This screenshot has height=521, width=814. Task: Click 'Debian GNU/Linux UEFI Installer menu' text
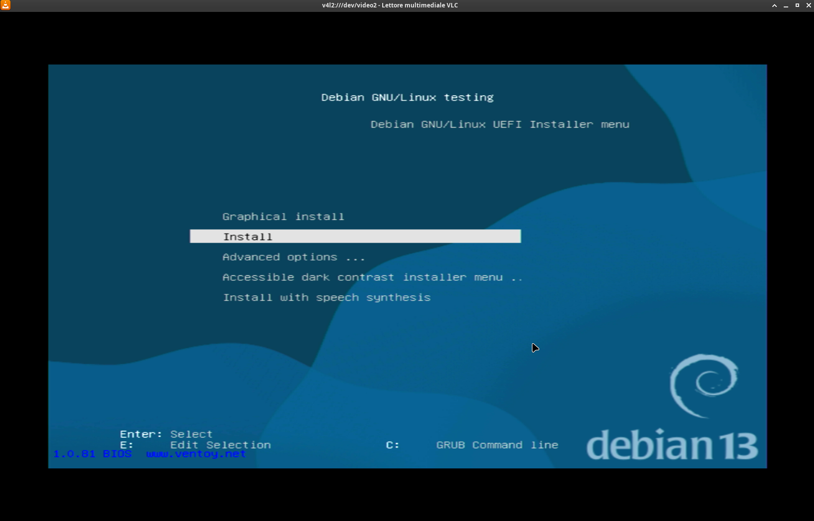click(500, 125)
